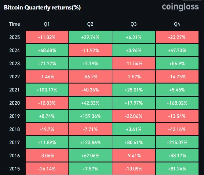Click the Bitcoin Quarterly returns(%) title

pyautogui.click(x=42, y=8)
